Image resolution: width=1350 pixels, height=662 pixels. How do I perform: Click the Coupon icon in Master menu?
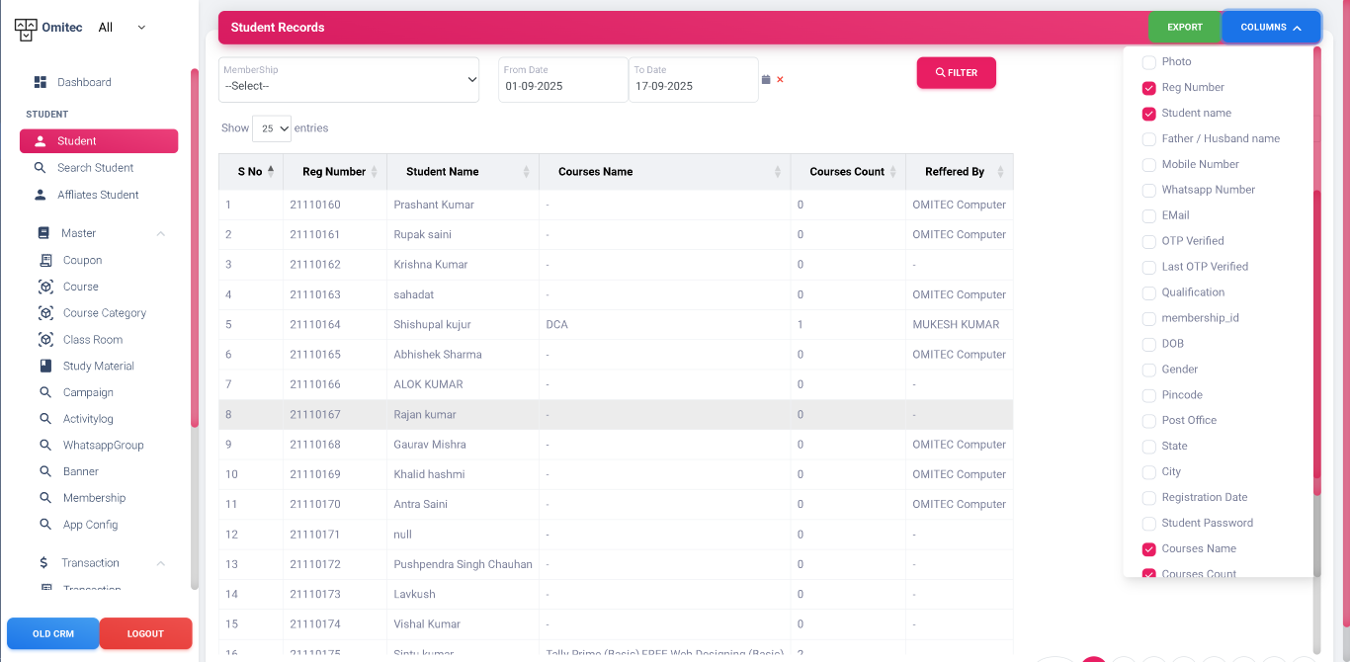click(x=45, y=260)
